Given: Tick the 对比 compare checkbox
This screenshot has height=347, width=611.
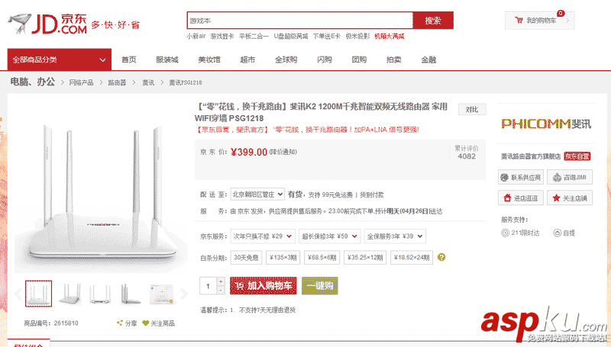Looking at the screenshot, I should (x=473, y=110).
